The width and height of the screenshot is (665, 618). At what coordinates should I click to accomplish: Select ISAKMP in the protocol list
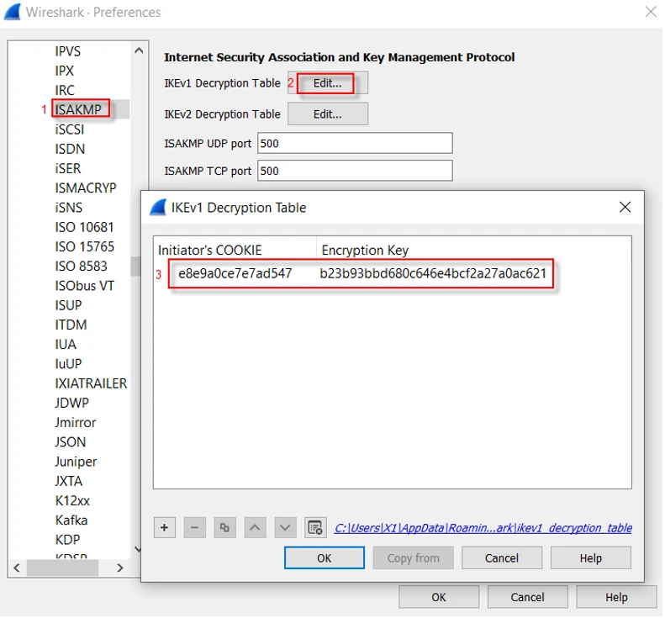click(78, 109)
